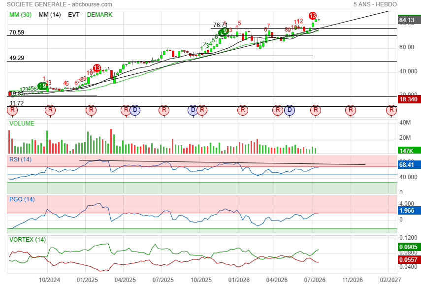Click the 49.29 horizontal level label
421x285 pixels.
[x=17, y=58]
